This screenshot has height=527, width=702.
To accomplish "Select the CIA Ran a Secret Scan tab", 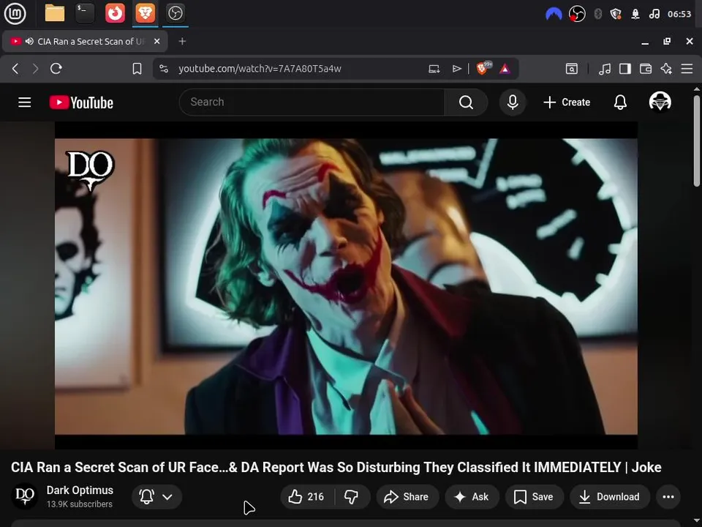I will 85,41.
